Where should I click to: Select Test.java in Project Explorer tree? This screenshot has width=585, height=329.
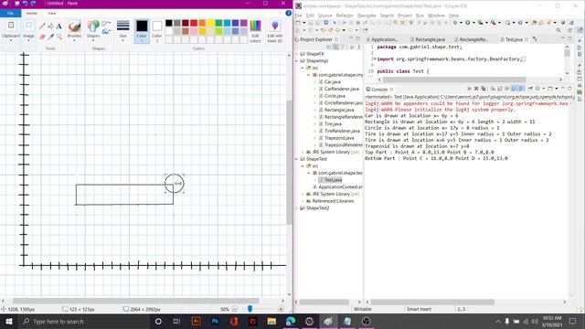(333, 180)
